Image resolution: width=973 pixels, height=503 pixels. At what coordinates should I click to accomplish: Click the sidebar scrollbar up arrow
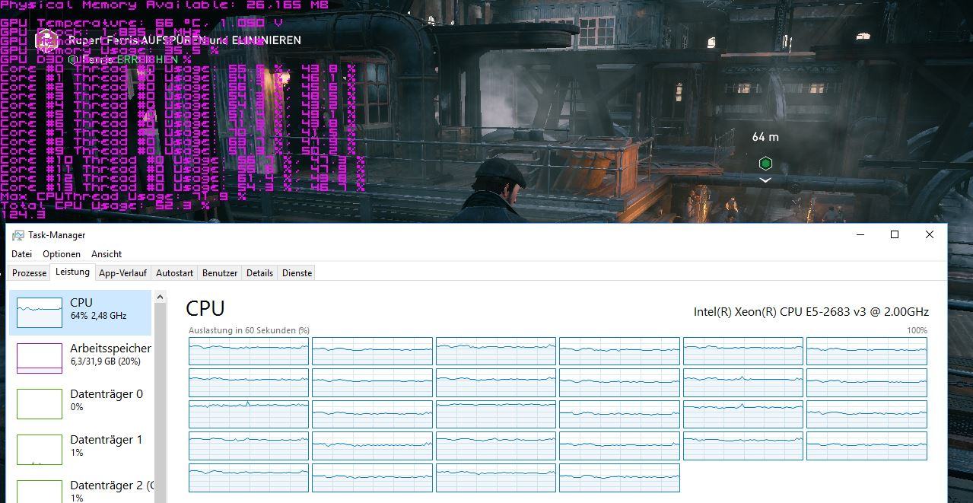160,297
